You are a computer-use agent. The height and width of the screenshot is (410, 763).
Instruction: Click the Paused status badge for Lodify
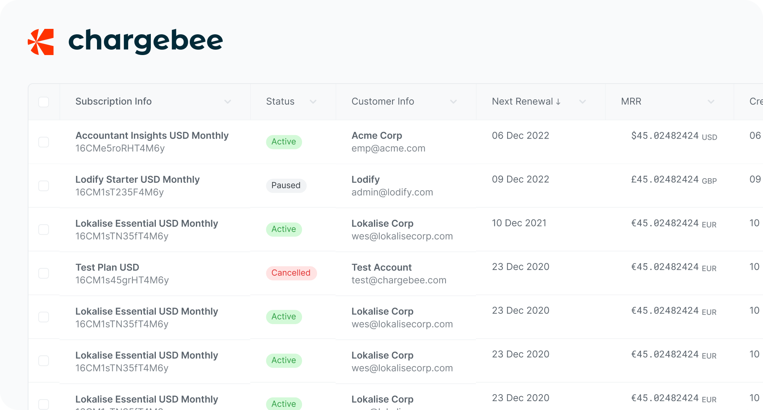[286, 186]
